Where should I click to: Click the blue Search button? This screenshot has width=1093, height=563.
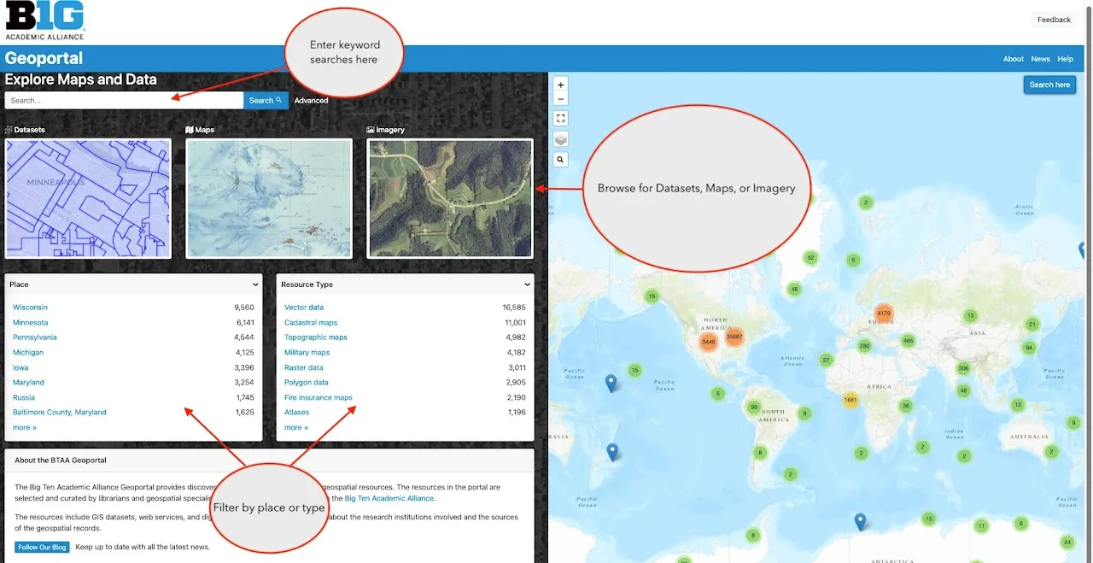pos(266,101)
